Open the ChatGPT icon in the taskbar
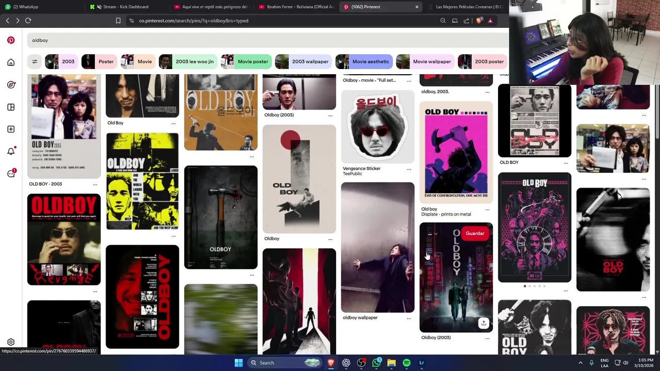The image size is (660, 371). (346, 363)
